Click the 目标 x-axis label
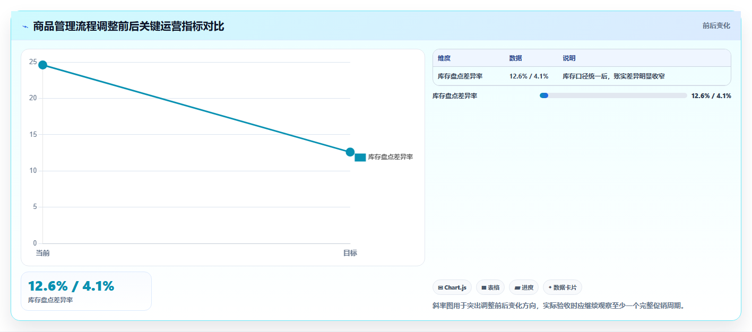 pos(350,253)
